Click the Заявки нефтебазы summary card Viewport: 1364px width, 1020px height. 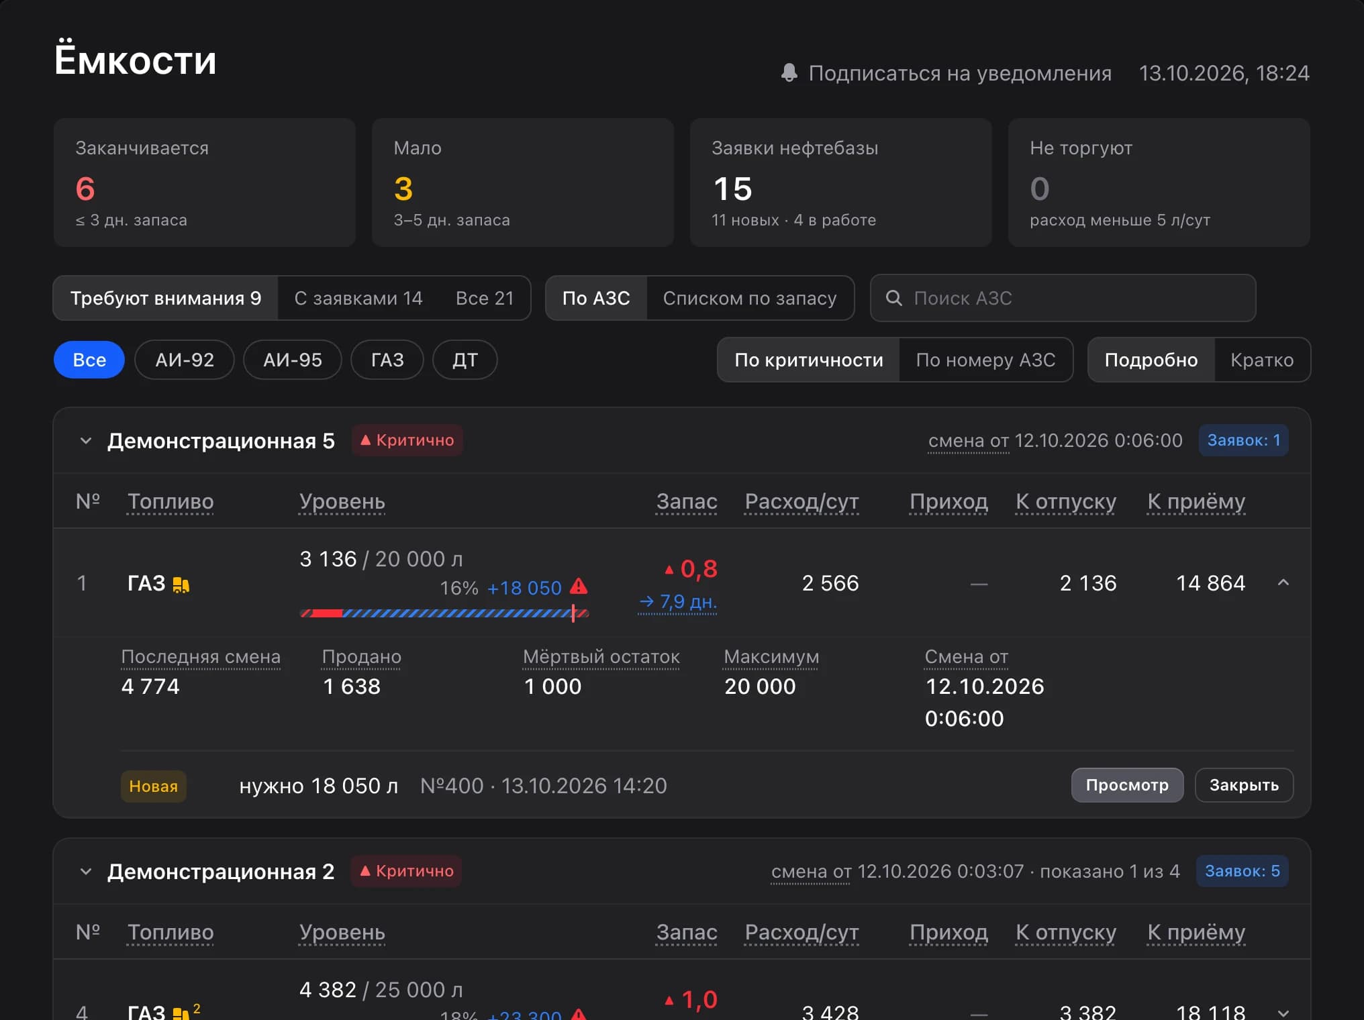coord(840,183)
